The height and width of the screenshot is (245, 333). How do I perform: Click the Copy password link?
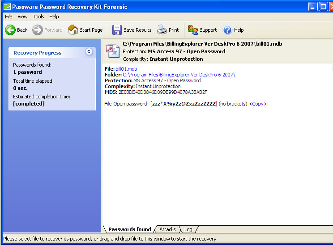pos(258,104)
